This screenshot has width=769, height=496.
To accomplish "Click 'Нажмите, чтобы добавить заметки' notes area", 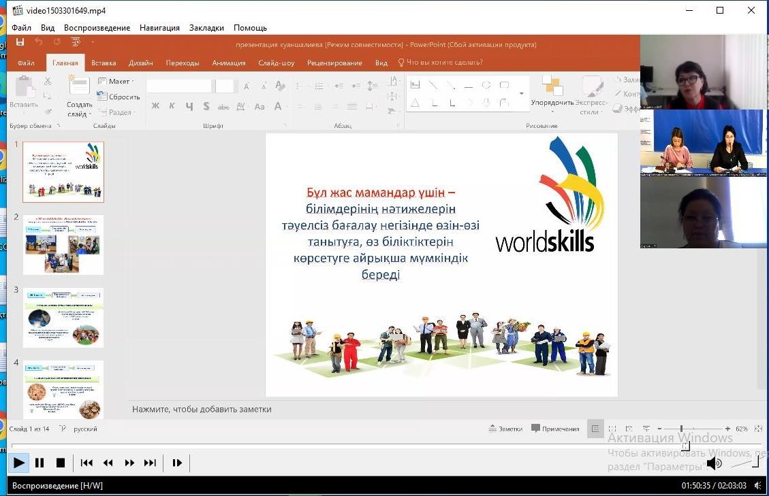I will click(x=202, y=409).
